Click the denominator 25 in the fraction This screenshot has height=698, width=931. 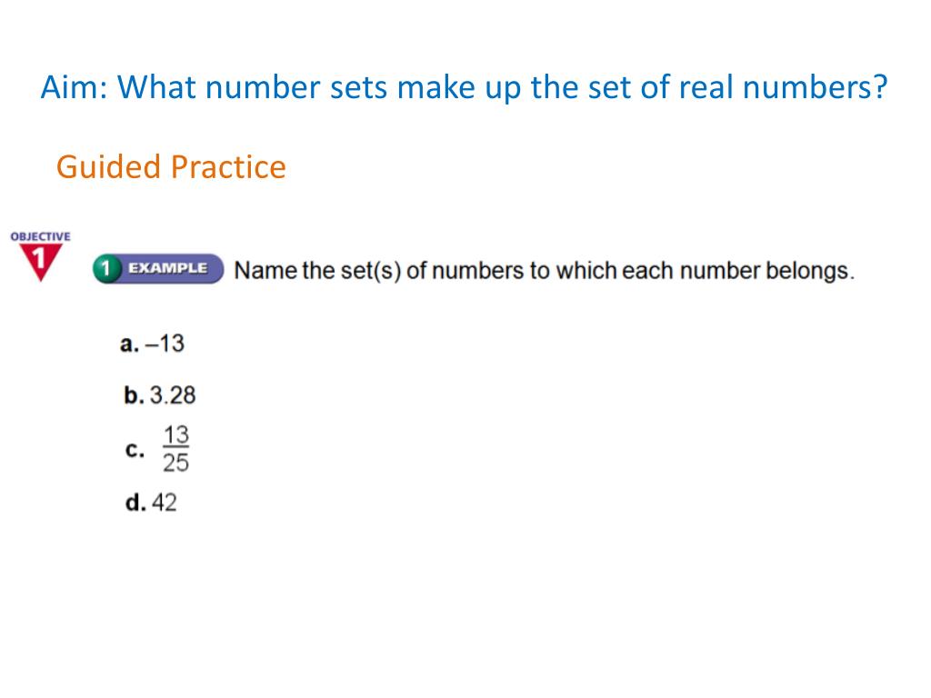pyautogui.click(x=175, y=463)
